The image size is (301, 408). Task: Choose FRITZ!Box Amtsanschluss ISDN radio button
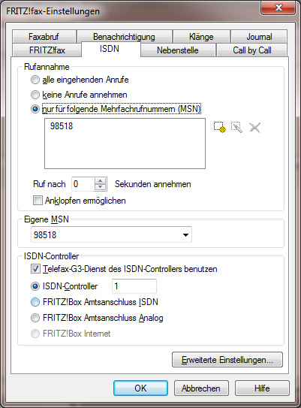[35, 302]
